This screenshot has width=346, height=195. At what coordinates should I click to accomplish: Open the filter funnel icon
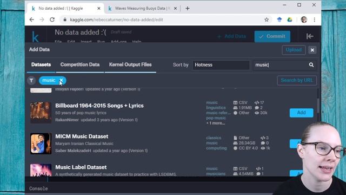coord(31,81)
